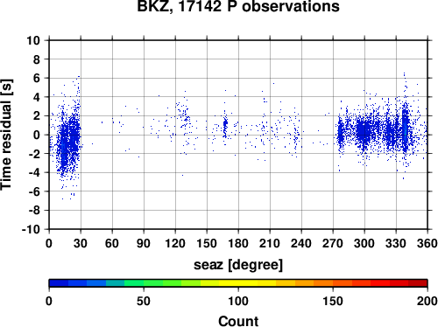This screenshot has width=438, height=327.
Task: Click the x-axis tick label 90
Action: point(144,243)
